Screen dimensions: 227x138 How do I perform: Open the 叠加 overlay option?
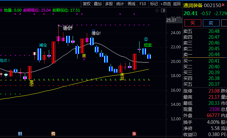[98, 4]
